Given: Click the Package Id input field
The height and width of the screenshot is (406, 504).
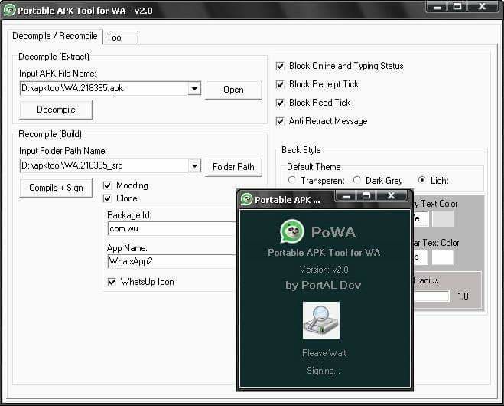Looking at the screenshot, I should coord(172,228).
